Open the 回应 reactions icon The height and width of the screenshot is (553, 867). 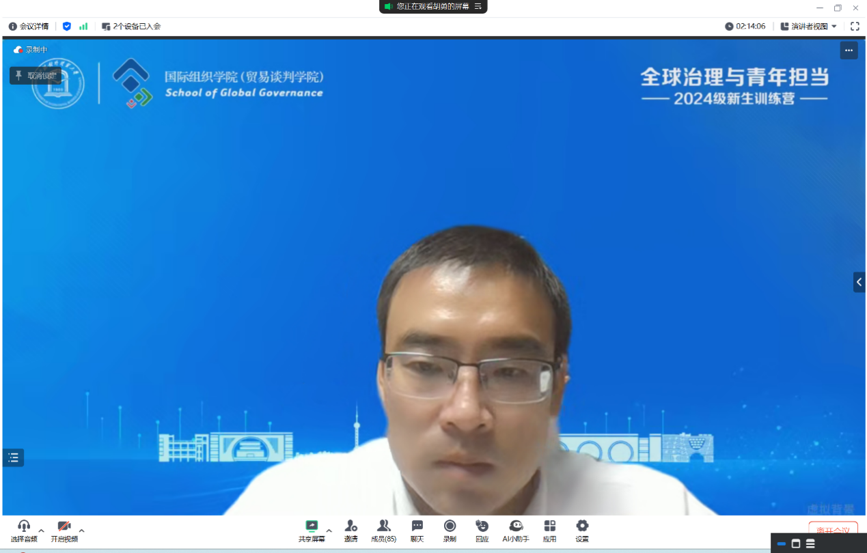[x=482, y=530]
